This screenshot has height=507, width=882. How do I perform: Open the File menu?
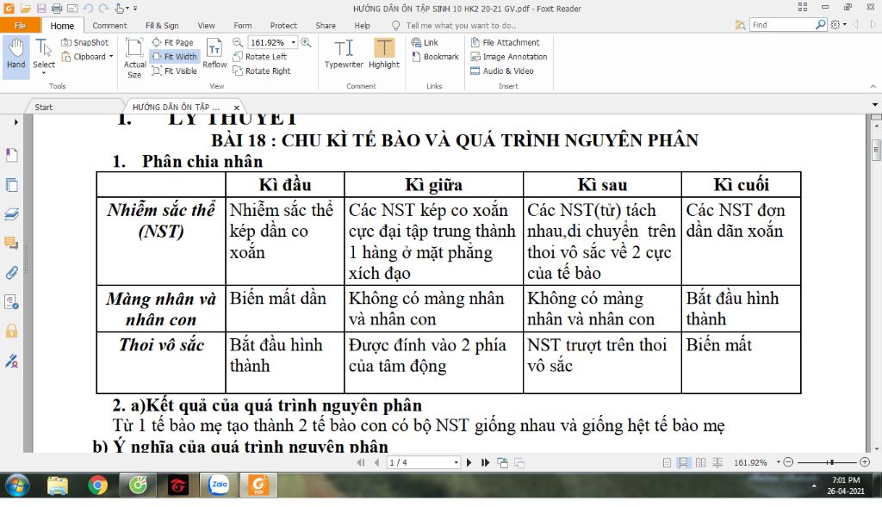coord(21,25)
